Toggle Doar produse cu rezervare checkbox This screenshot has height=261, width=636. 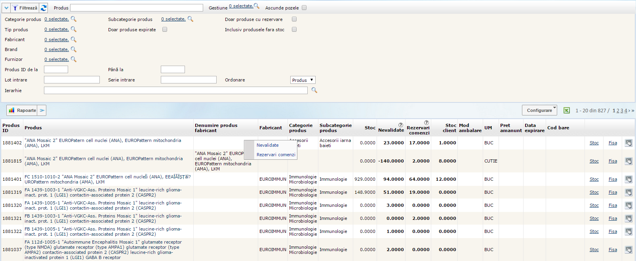tap(294, 19)
